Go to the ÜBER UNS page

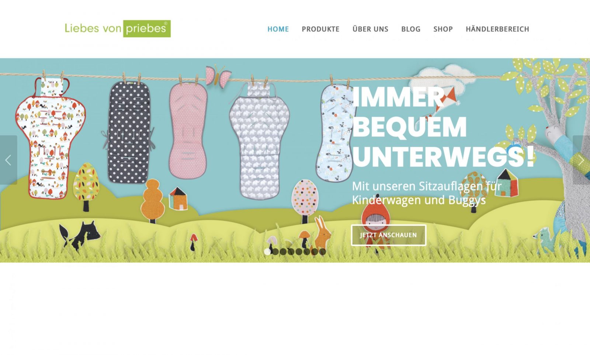pyautogui.click(x=370, y=29)
